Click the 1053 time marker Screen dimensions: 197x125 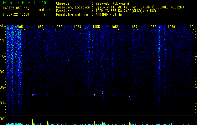point(59,27)
